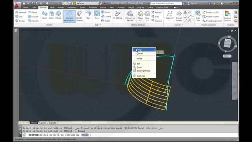Choose Enter in the context menu
252x142 pixels.
pyautogui.click(x=144, y=50)
